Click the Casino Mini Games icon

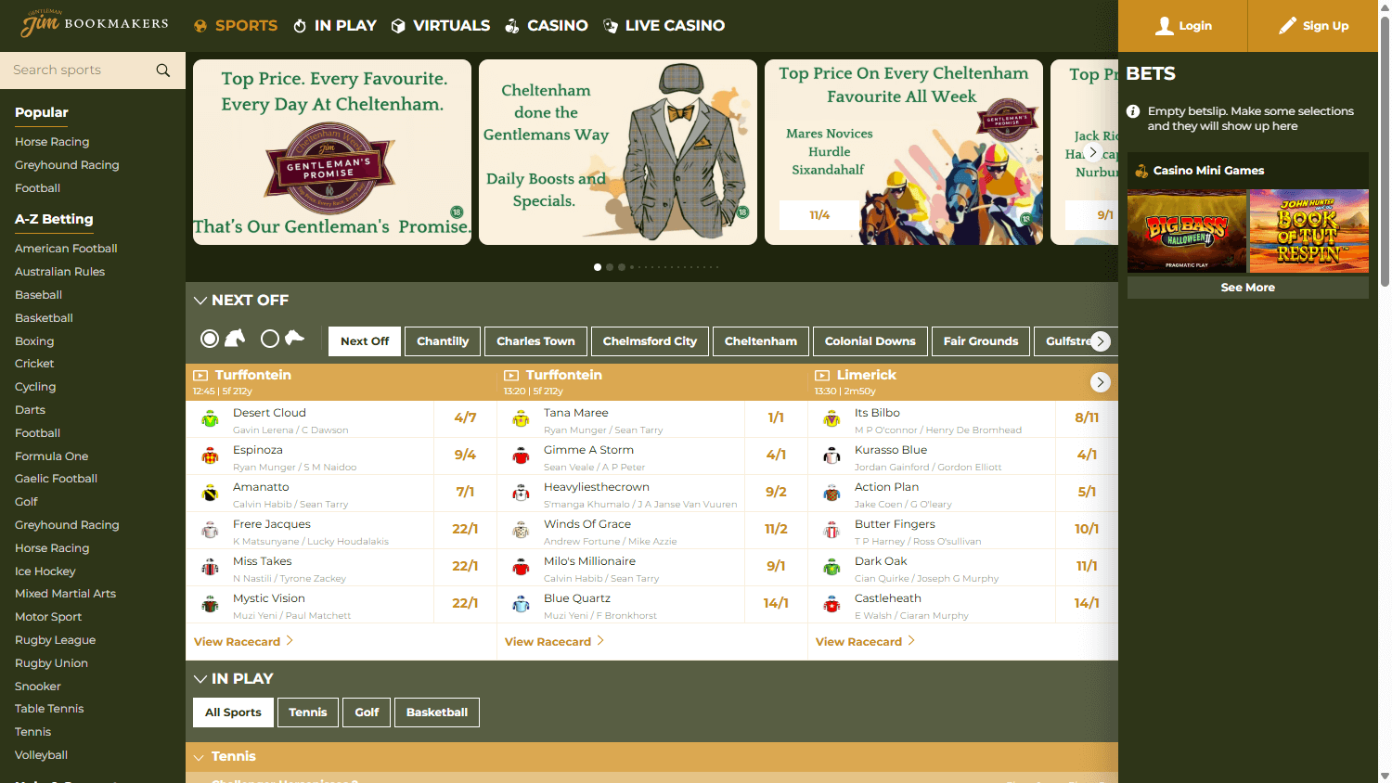pos(1141,171)
